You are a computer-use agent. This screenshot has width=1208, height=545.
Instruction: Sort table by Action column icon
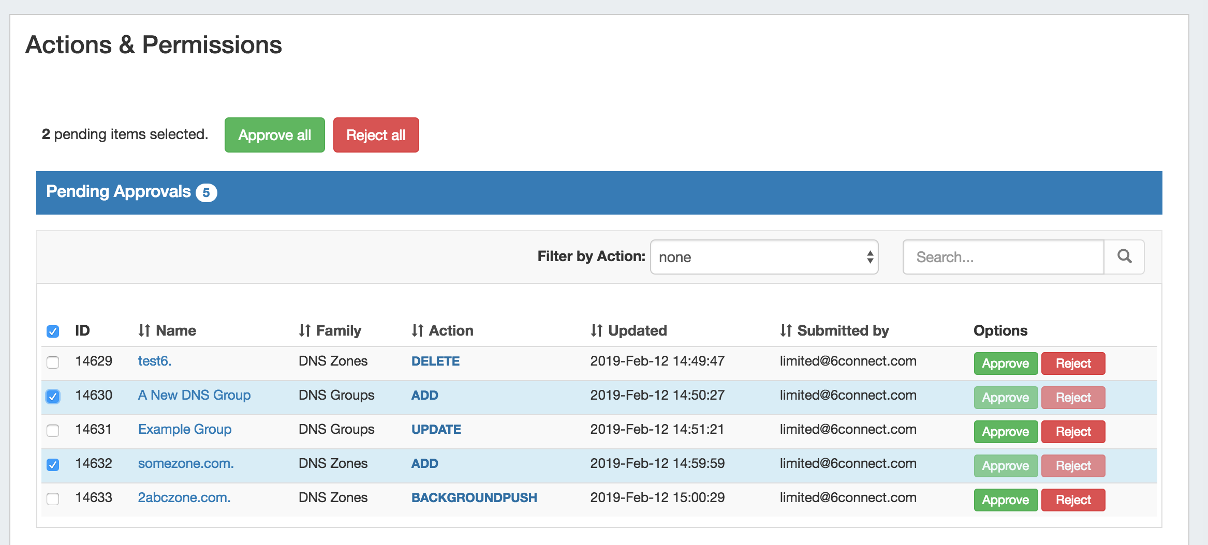pos(417,330)
